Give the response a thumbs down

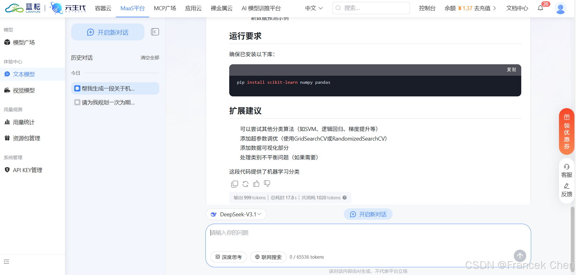point(267,184)
